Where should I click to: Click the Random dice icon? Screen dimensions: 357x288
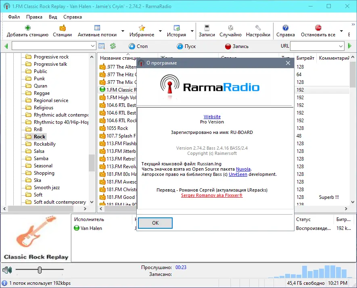click(x=230, y=28)
